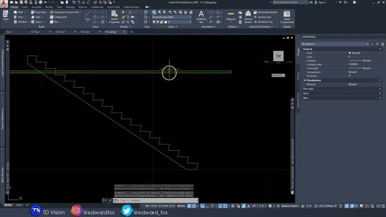Viewport: 386px width, 217px height.
Task: Click the Match Properties tool
Action: (114, 17)
